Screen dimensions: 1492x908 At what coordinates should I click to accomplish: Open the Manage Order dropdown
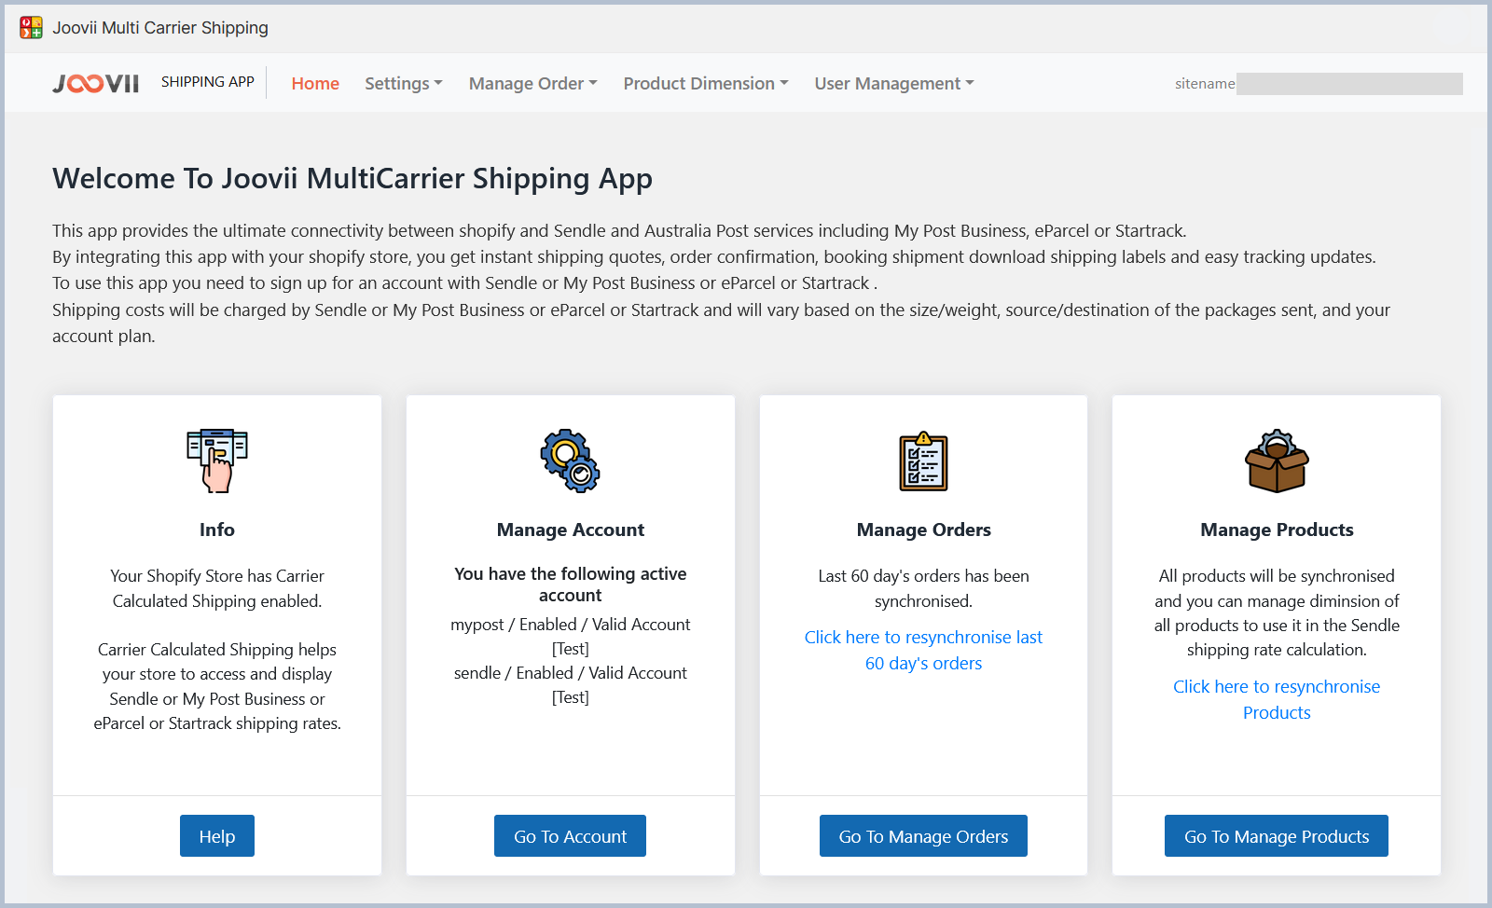(532, 84)
